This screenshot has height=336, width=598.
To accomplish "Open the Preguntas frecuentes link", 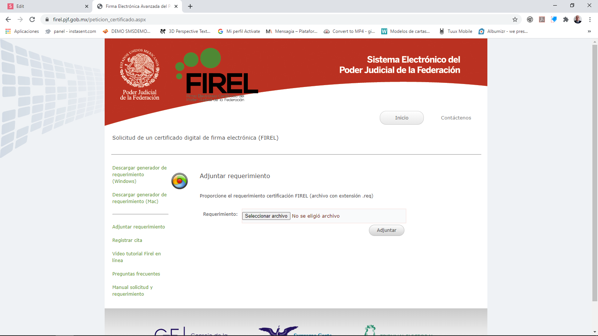I will pos(136,274).
